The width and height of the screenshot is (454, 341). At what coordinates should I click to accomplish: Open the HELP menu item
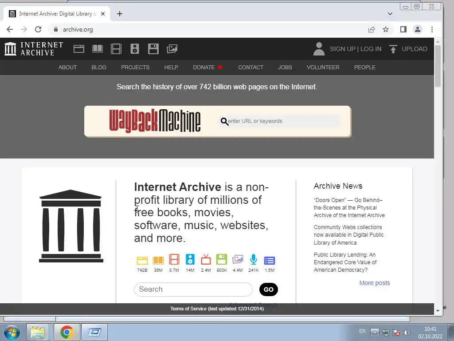(171, 67)
